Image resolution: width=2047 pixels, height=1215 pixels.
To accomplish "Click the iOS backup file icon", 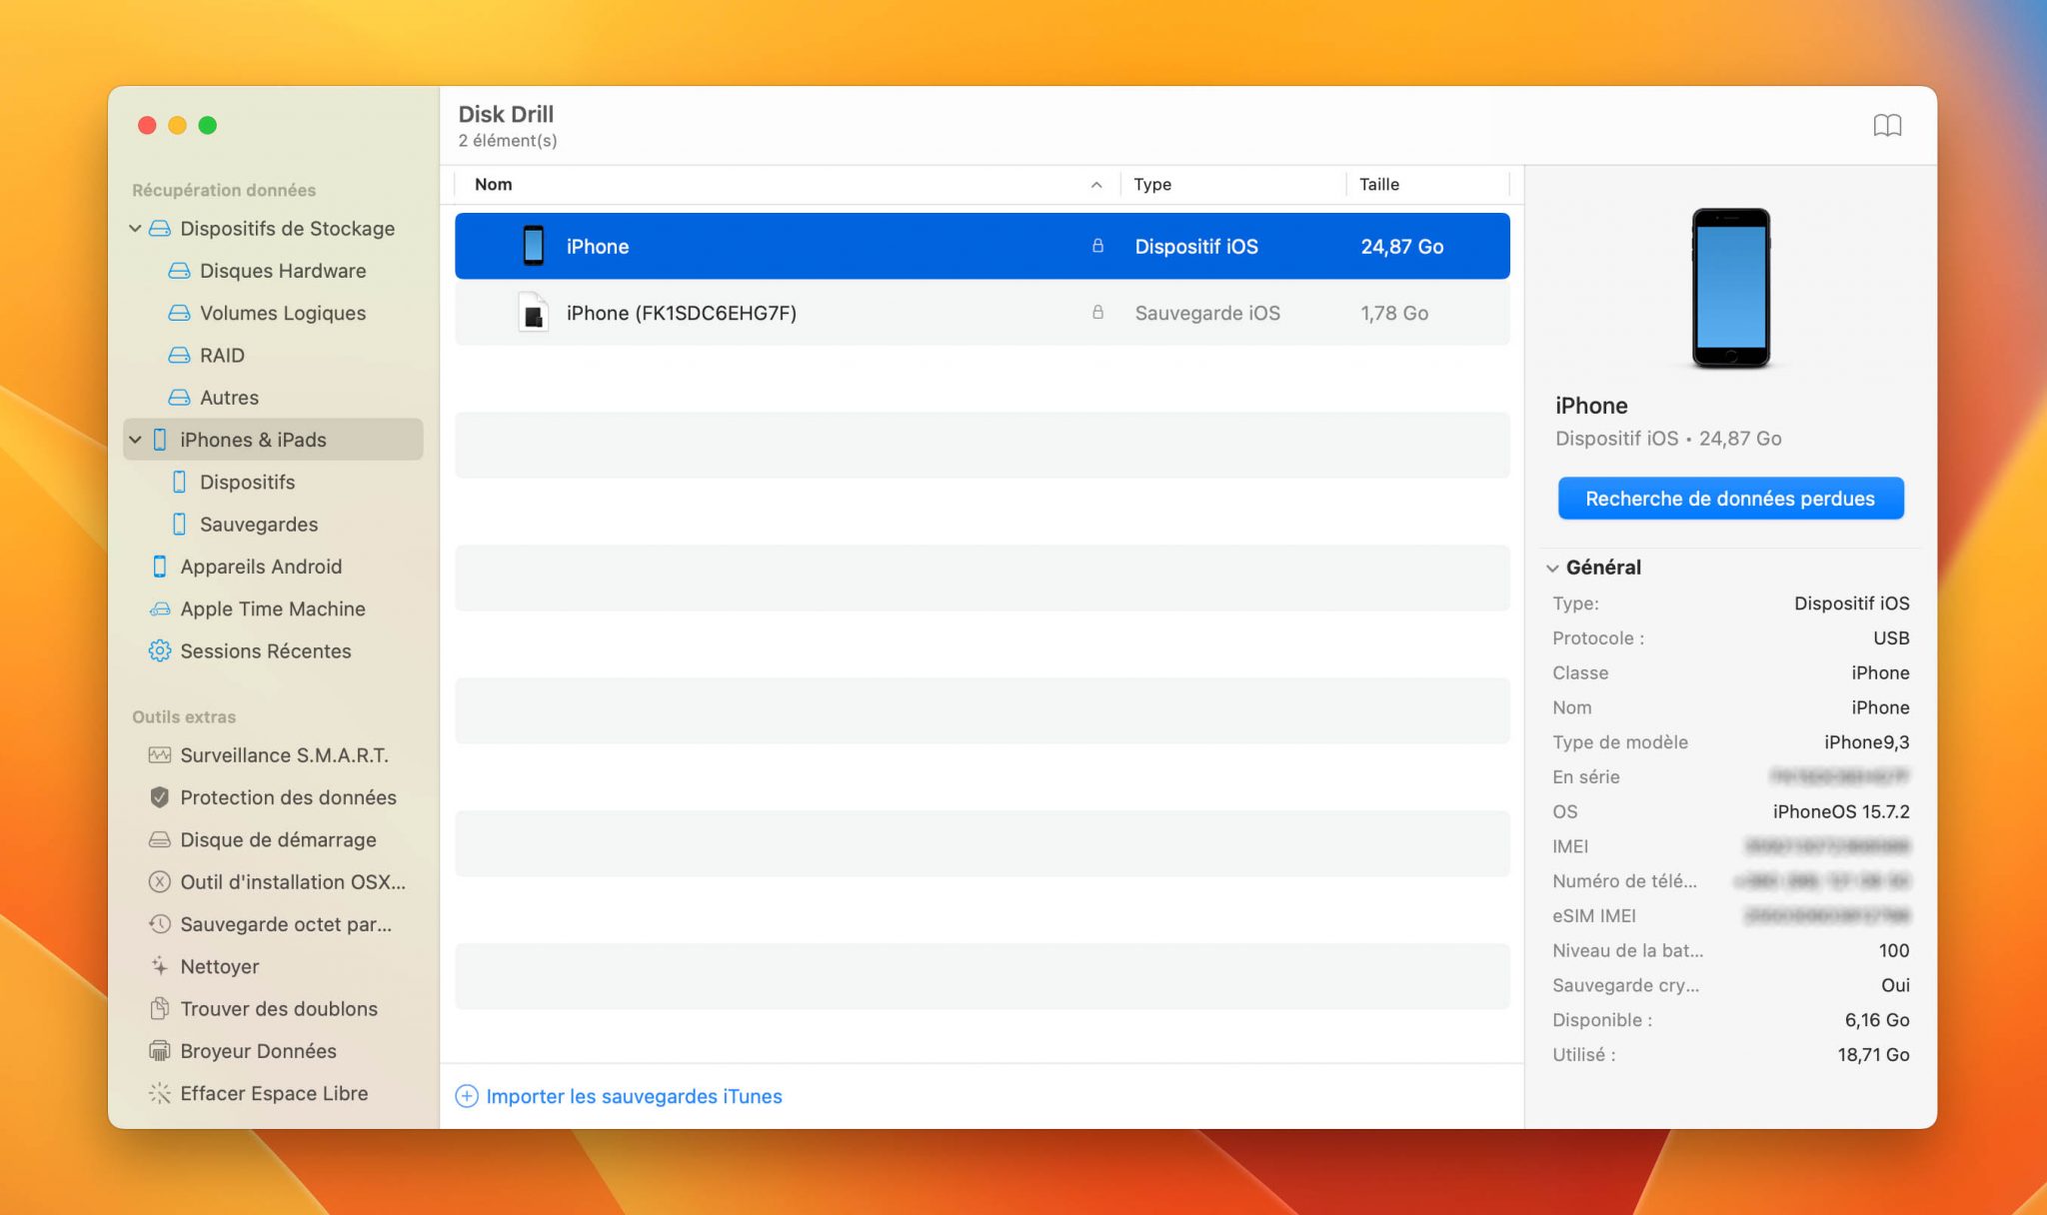I will 534,313.
